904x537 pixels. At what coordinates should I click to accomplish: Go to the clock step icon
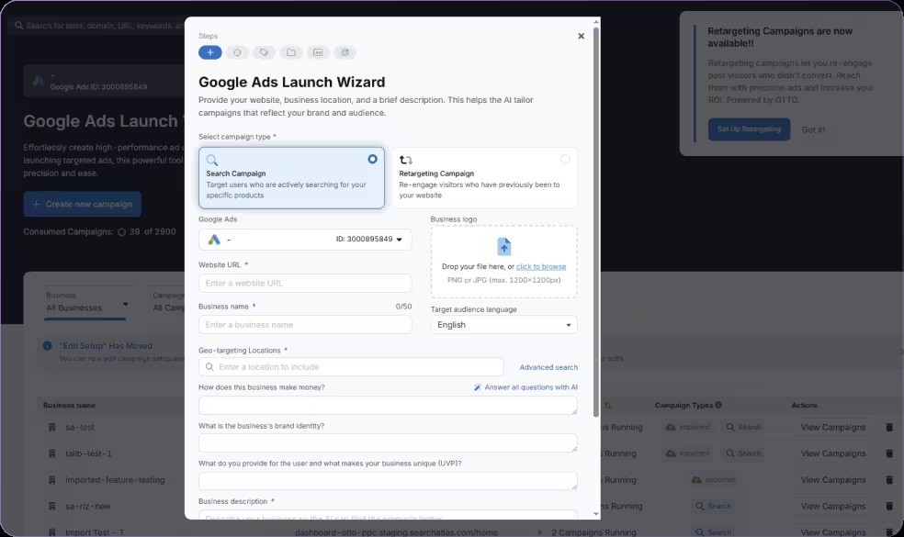click(237, 52)
